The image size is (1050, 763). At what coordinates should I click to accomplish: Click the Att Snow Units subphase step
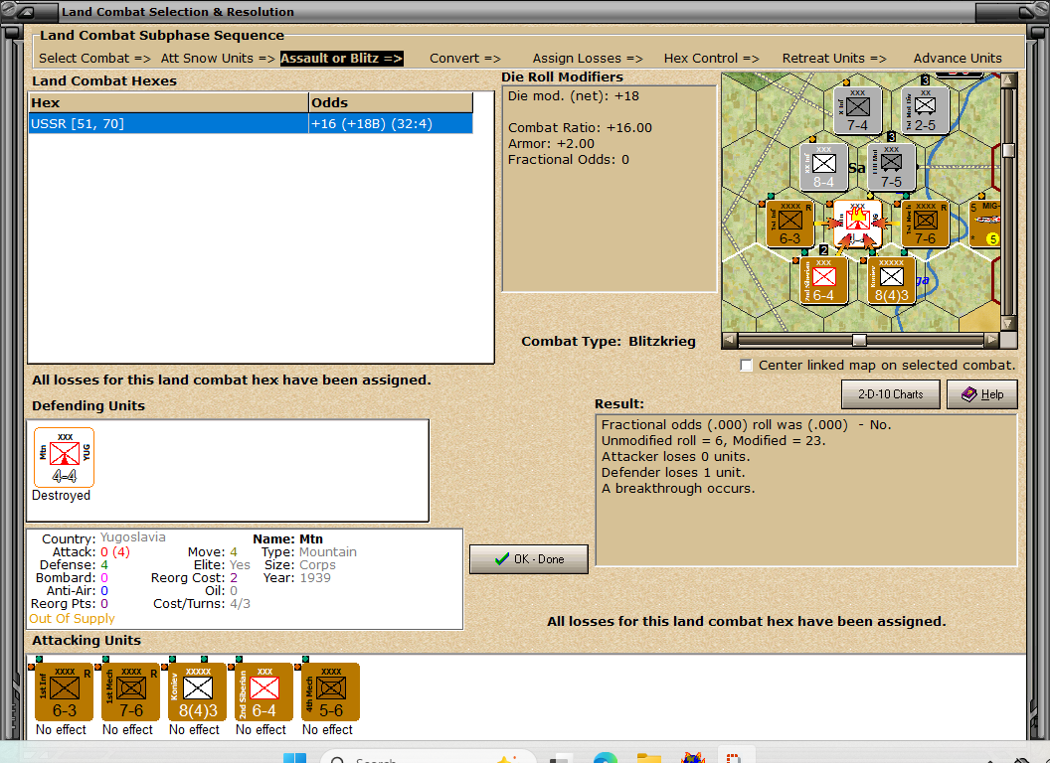(x=218, y=59)
